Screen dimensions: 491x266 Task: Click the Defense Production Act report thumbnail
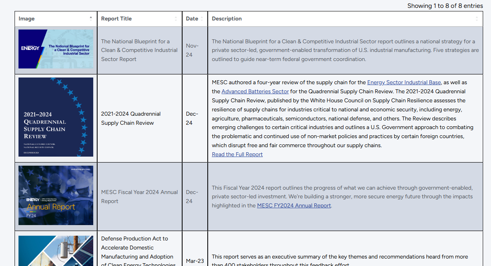pyautogui.click(x=56, y=251)
